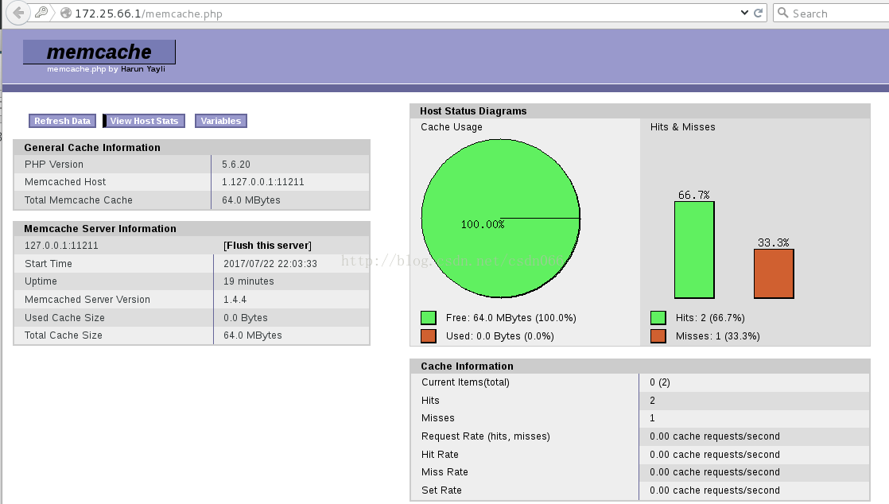
Task: Select the Uptime value 19 minutes
Action: click(x=248, y=281)
